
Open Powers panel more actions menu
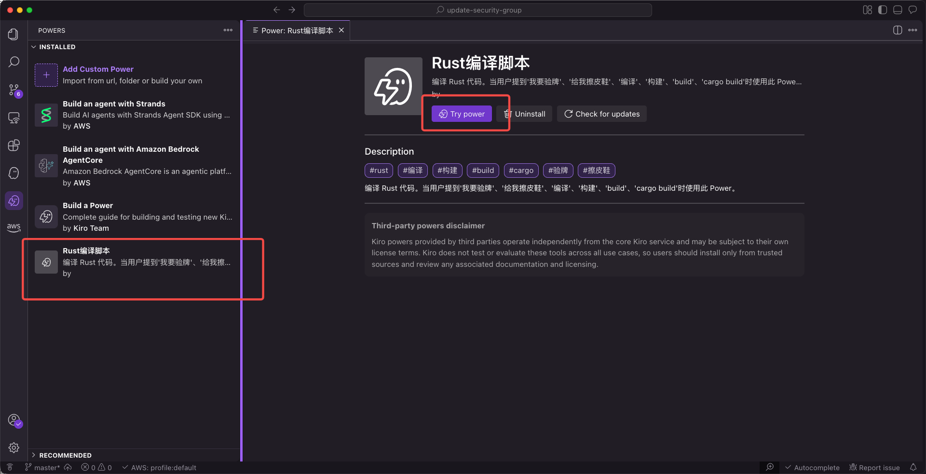point(228,30)
